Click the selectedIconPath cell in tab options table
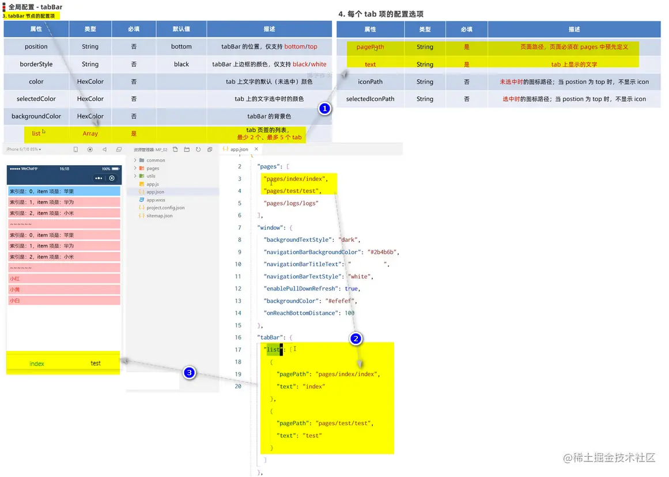Screen dimensions: 669x477 point(371,99)
